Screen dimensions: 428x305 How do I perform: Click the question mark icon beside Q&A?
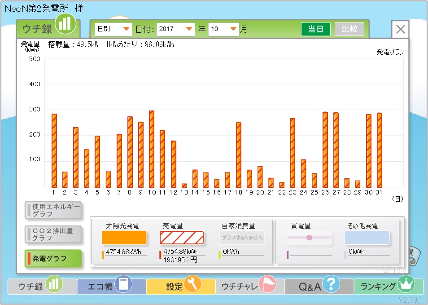pos(331,284)
